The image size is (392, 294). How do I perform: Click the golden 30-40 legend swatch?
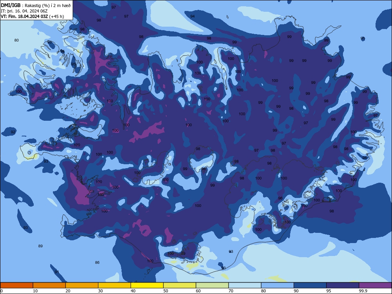(x=114, y=285)
